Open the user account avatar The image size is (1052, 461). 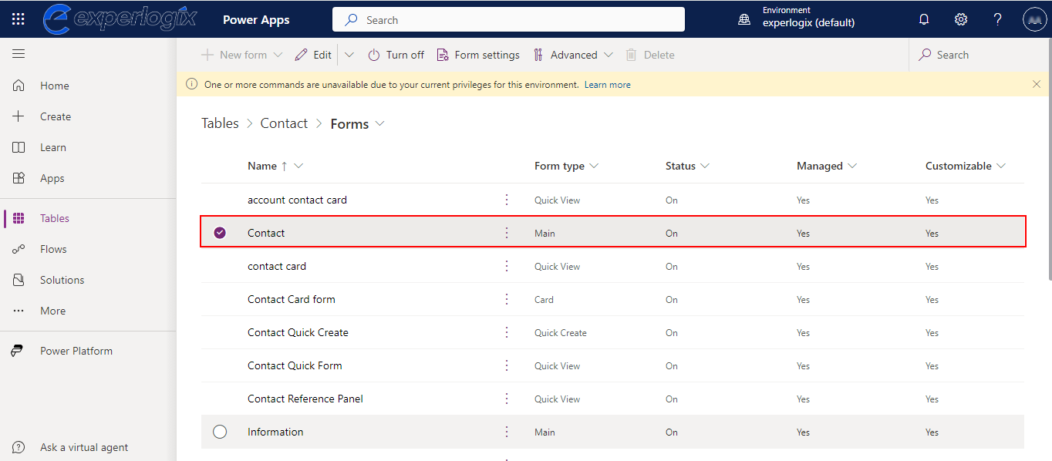coord(1034,19)
